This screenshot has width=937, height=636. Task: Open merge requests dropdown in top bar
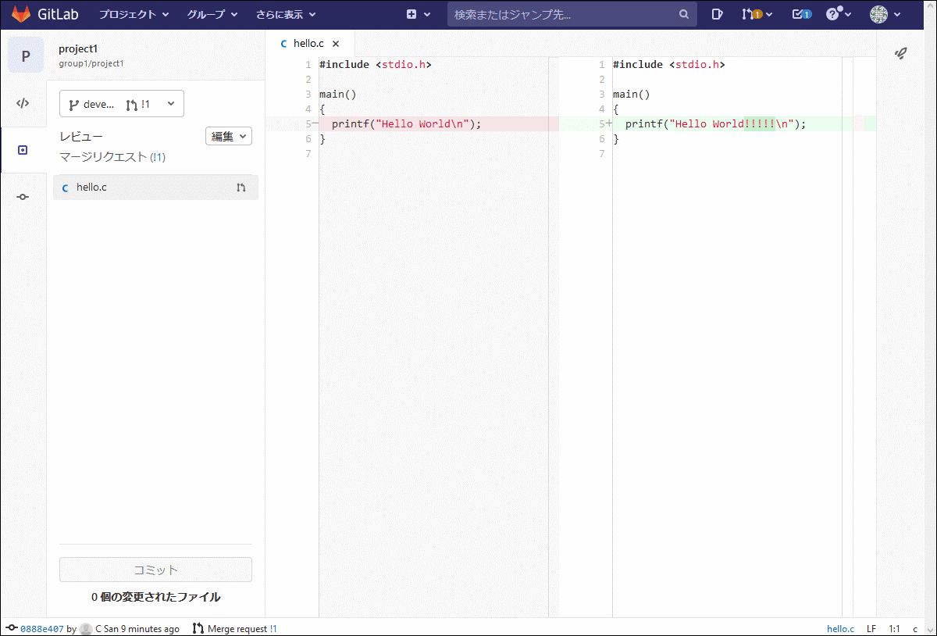click(x=757, y=14)
